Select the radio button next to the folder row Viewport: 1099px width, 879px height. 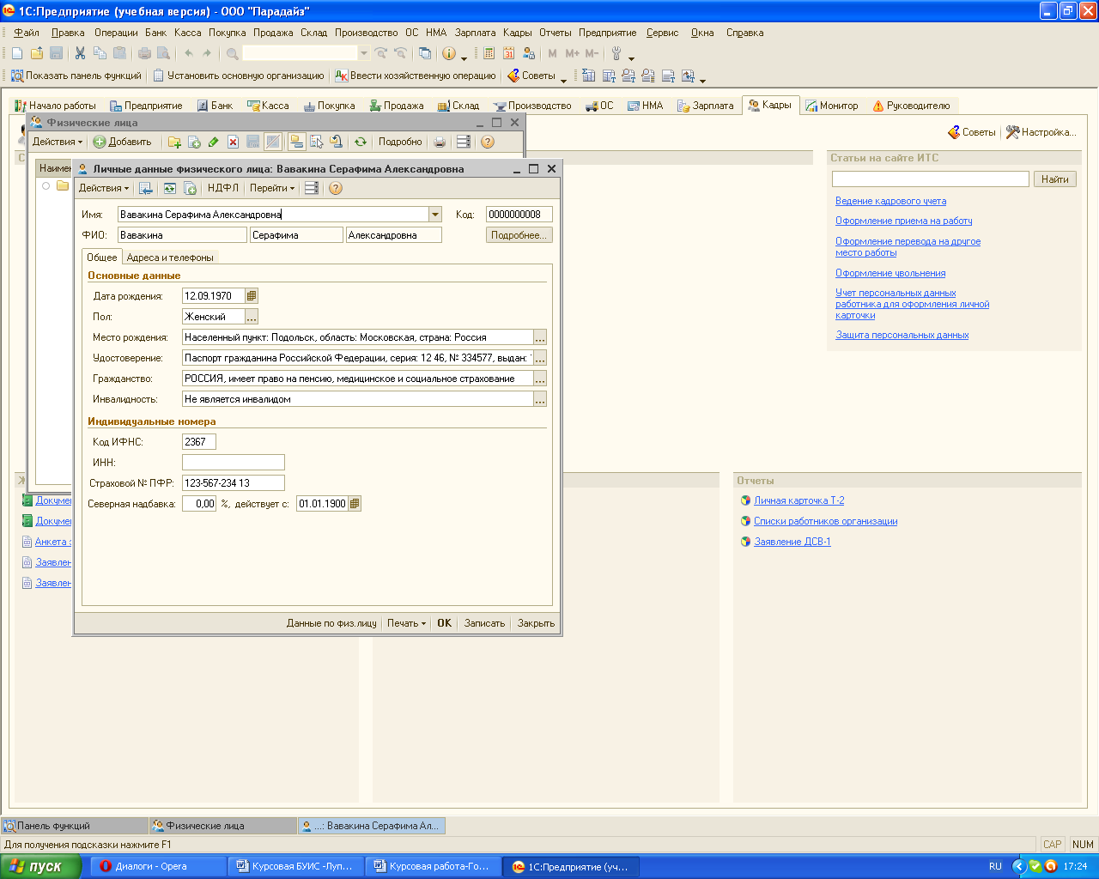tap(46, 186)
